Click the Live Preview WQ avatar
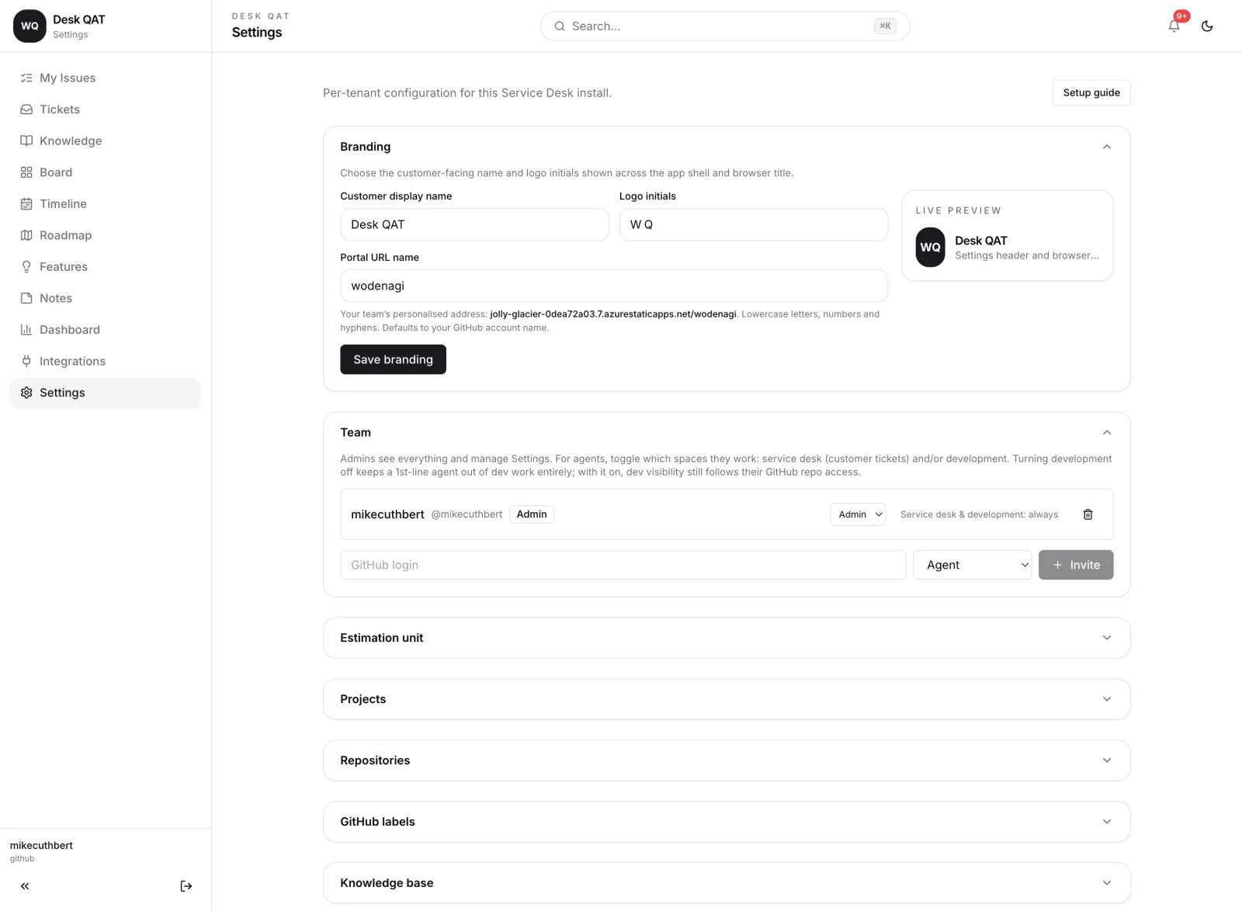The image size is (1242, 911). click(930, 248)
